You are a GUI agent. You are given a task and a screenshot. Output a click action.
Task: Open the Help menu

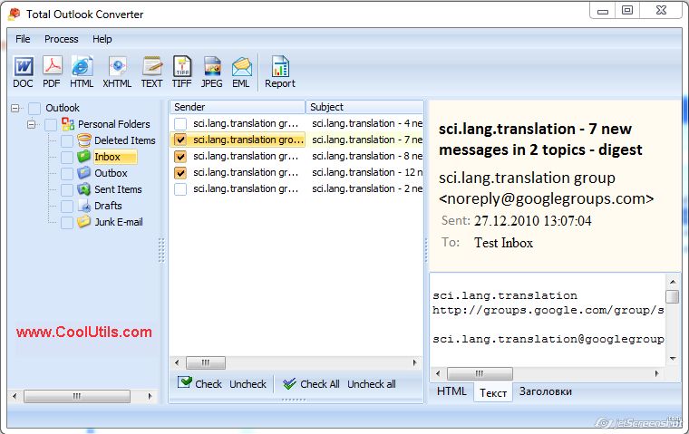click(x=102, y=39)
